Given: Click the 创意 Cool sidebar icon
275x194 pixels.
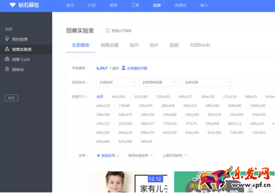Looking at the screenshot, I should pyautogui.click(x=7, y=59).
